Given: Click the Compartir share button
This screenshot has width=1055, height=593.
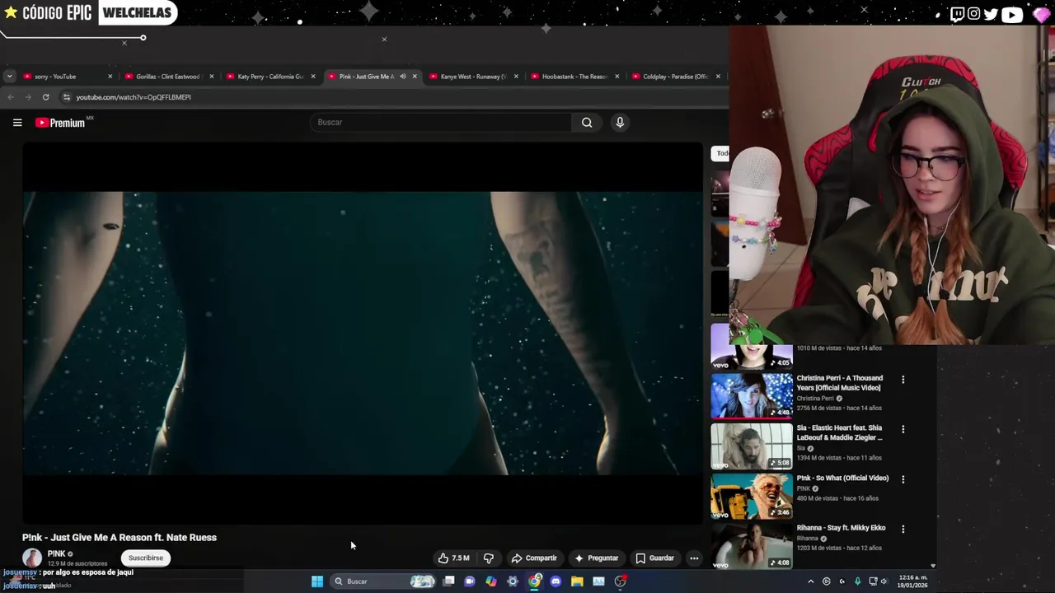Looking at the screenshot, I should tap(533, 558).
